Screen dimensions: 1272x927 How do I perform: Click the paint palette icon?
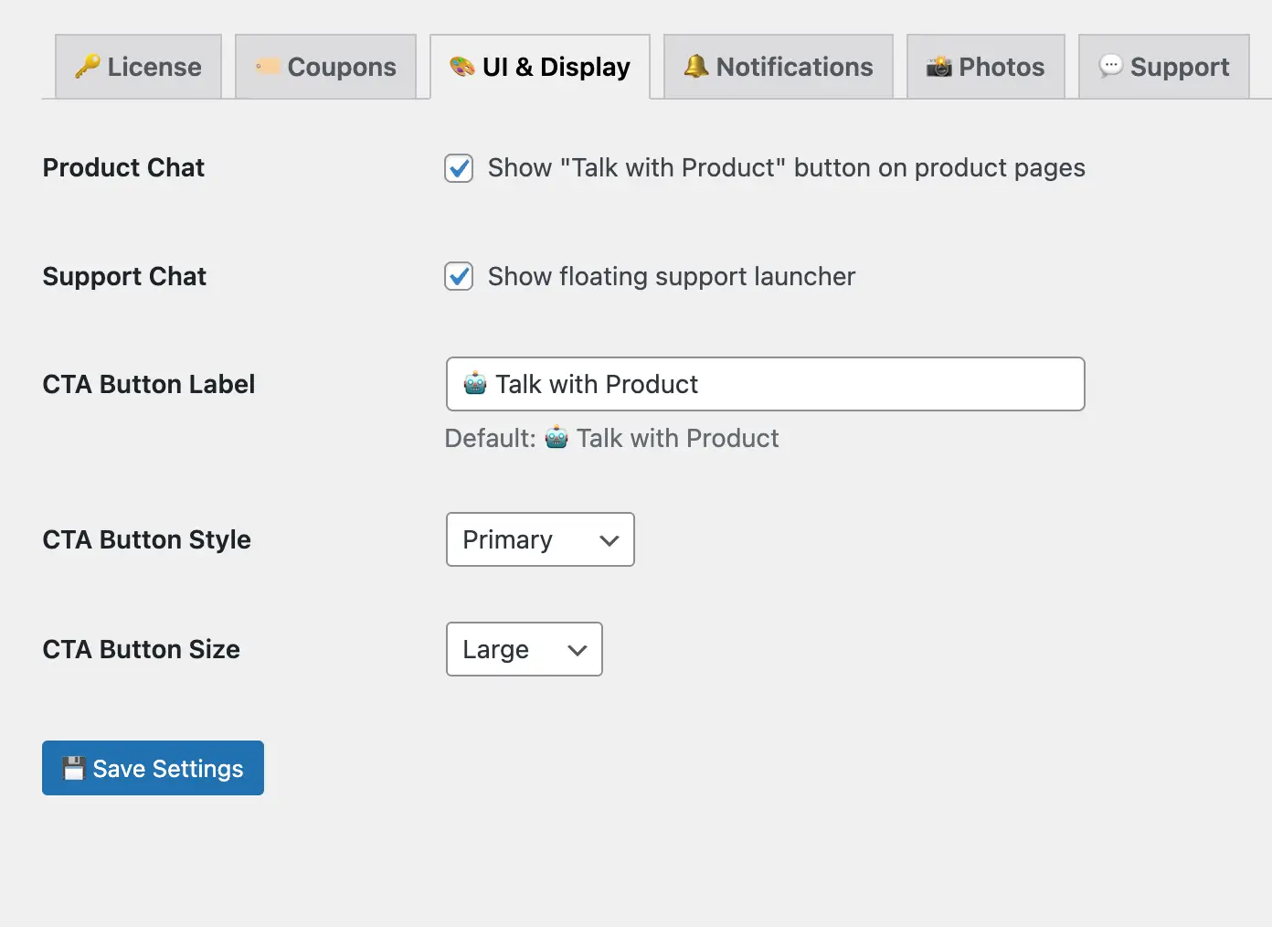[x=462, y=67]
